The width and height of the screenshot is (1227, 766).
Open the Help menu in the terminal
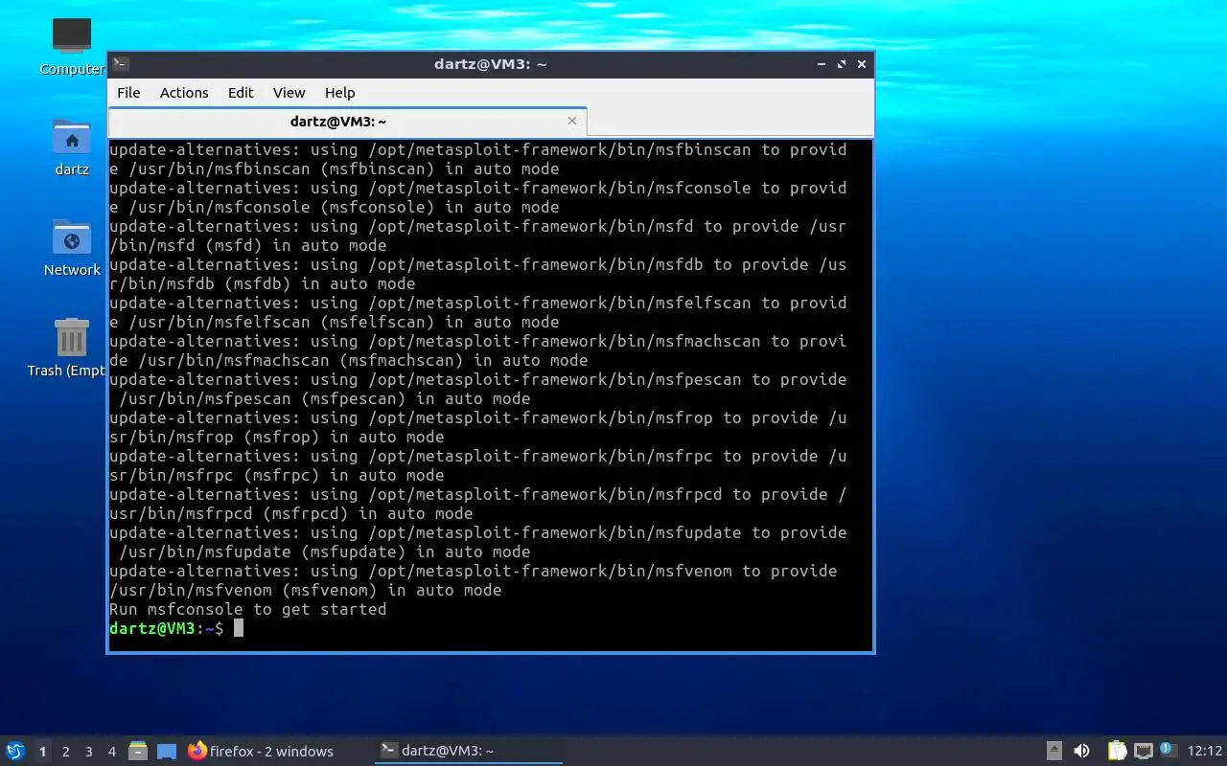point(339,92)
